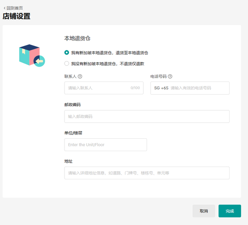Image resolution: width=248 pixels, height=225 pixels.
Task: Focus the 邮政编码 input field
Action: 147,117
